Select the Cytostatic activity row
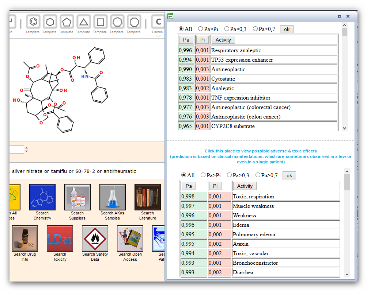The width and height of the screenshot is (367, 291). coord(257,79)
